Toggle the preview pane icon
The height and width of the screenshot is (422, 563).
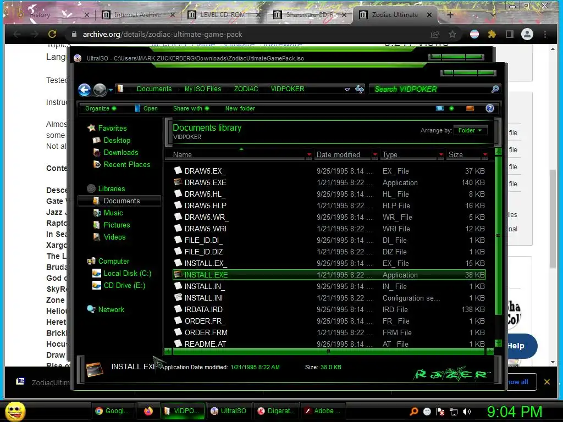(470, 108)
